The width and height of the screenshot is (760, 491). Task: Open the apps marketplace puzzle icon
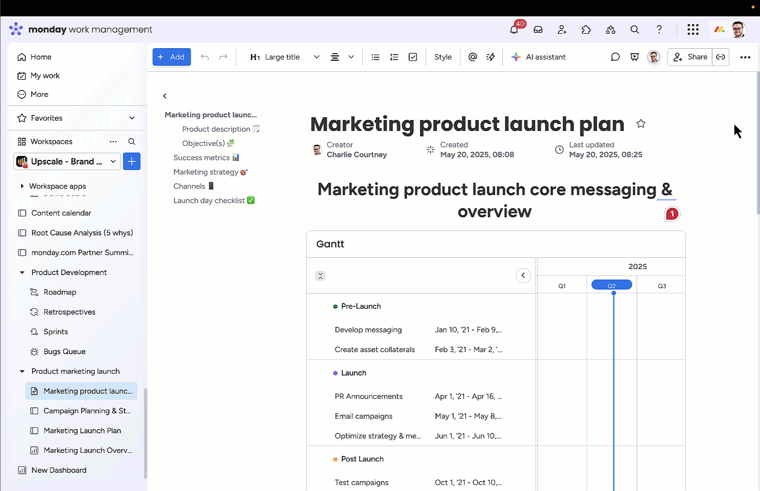586,30
